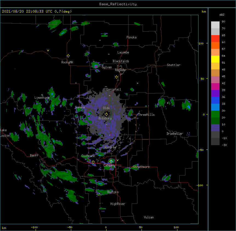Click the Drumheller town label
The height and width of the screenshot is (231, 236).
point(175,134)
